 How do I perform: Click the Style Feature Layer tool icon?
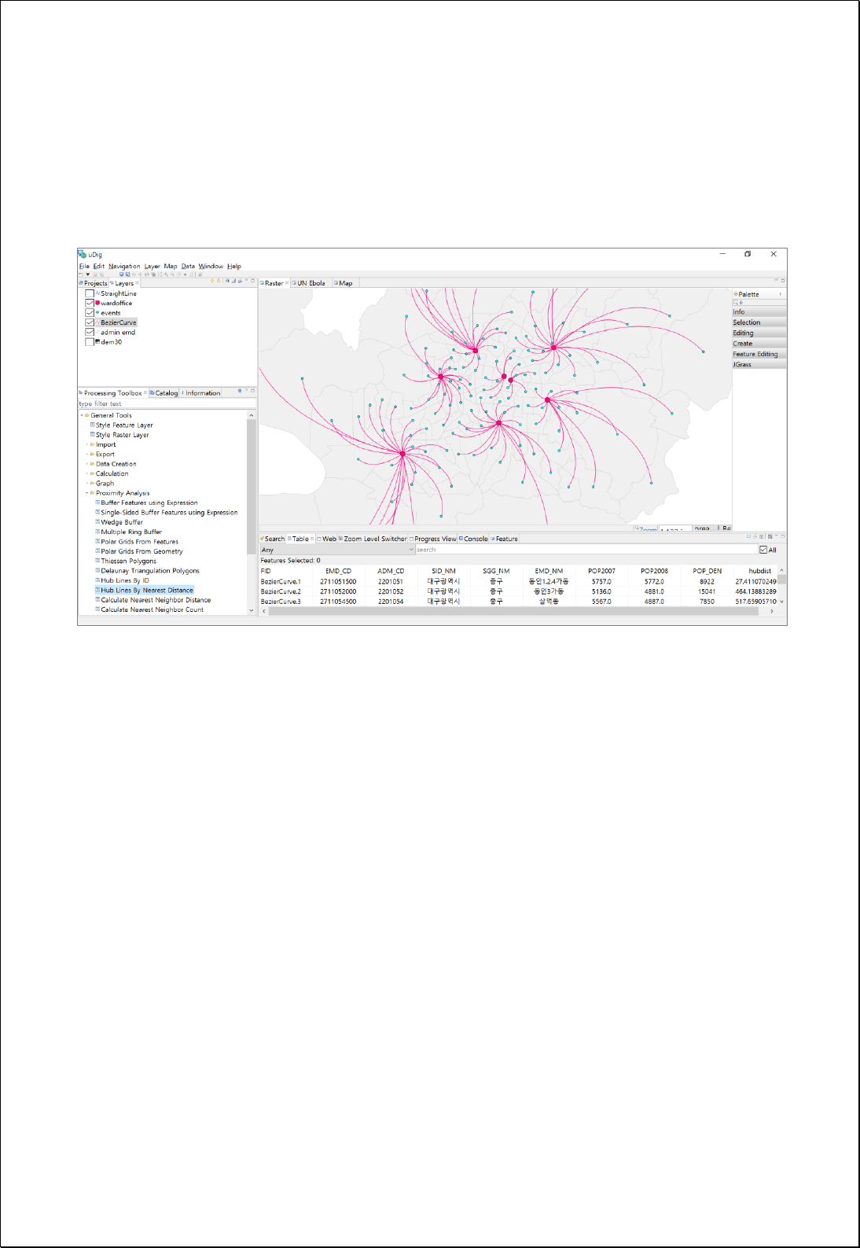[93, 425]
